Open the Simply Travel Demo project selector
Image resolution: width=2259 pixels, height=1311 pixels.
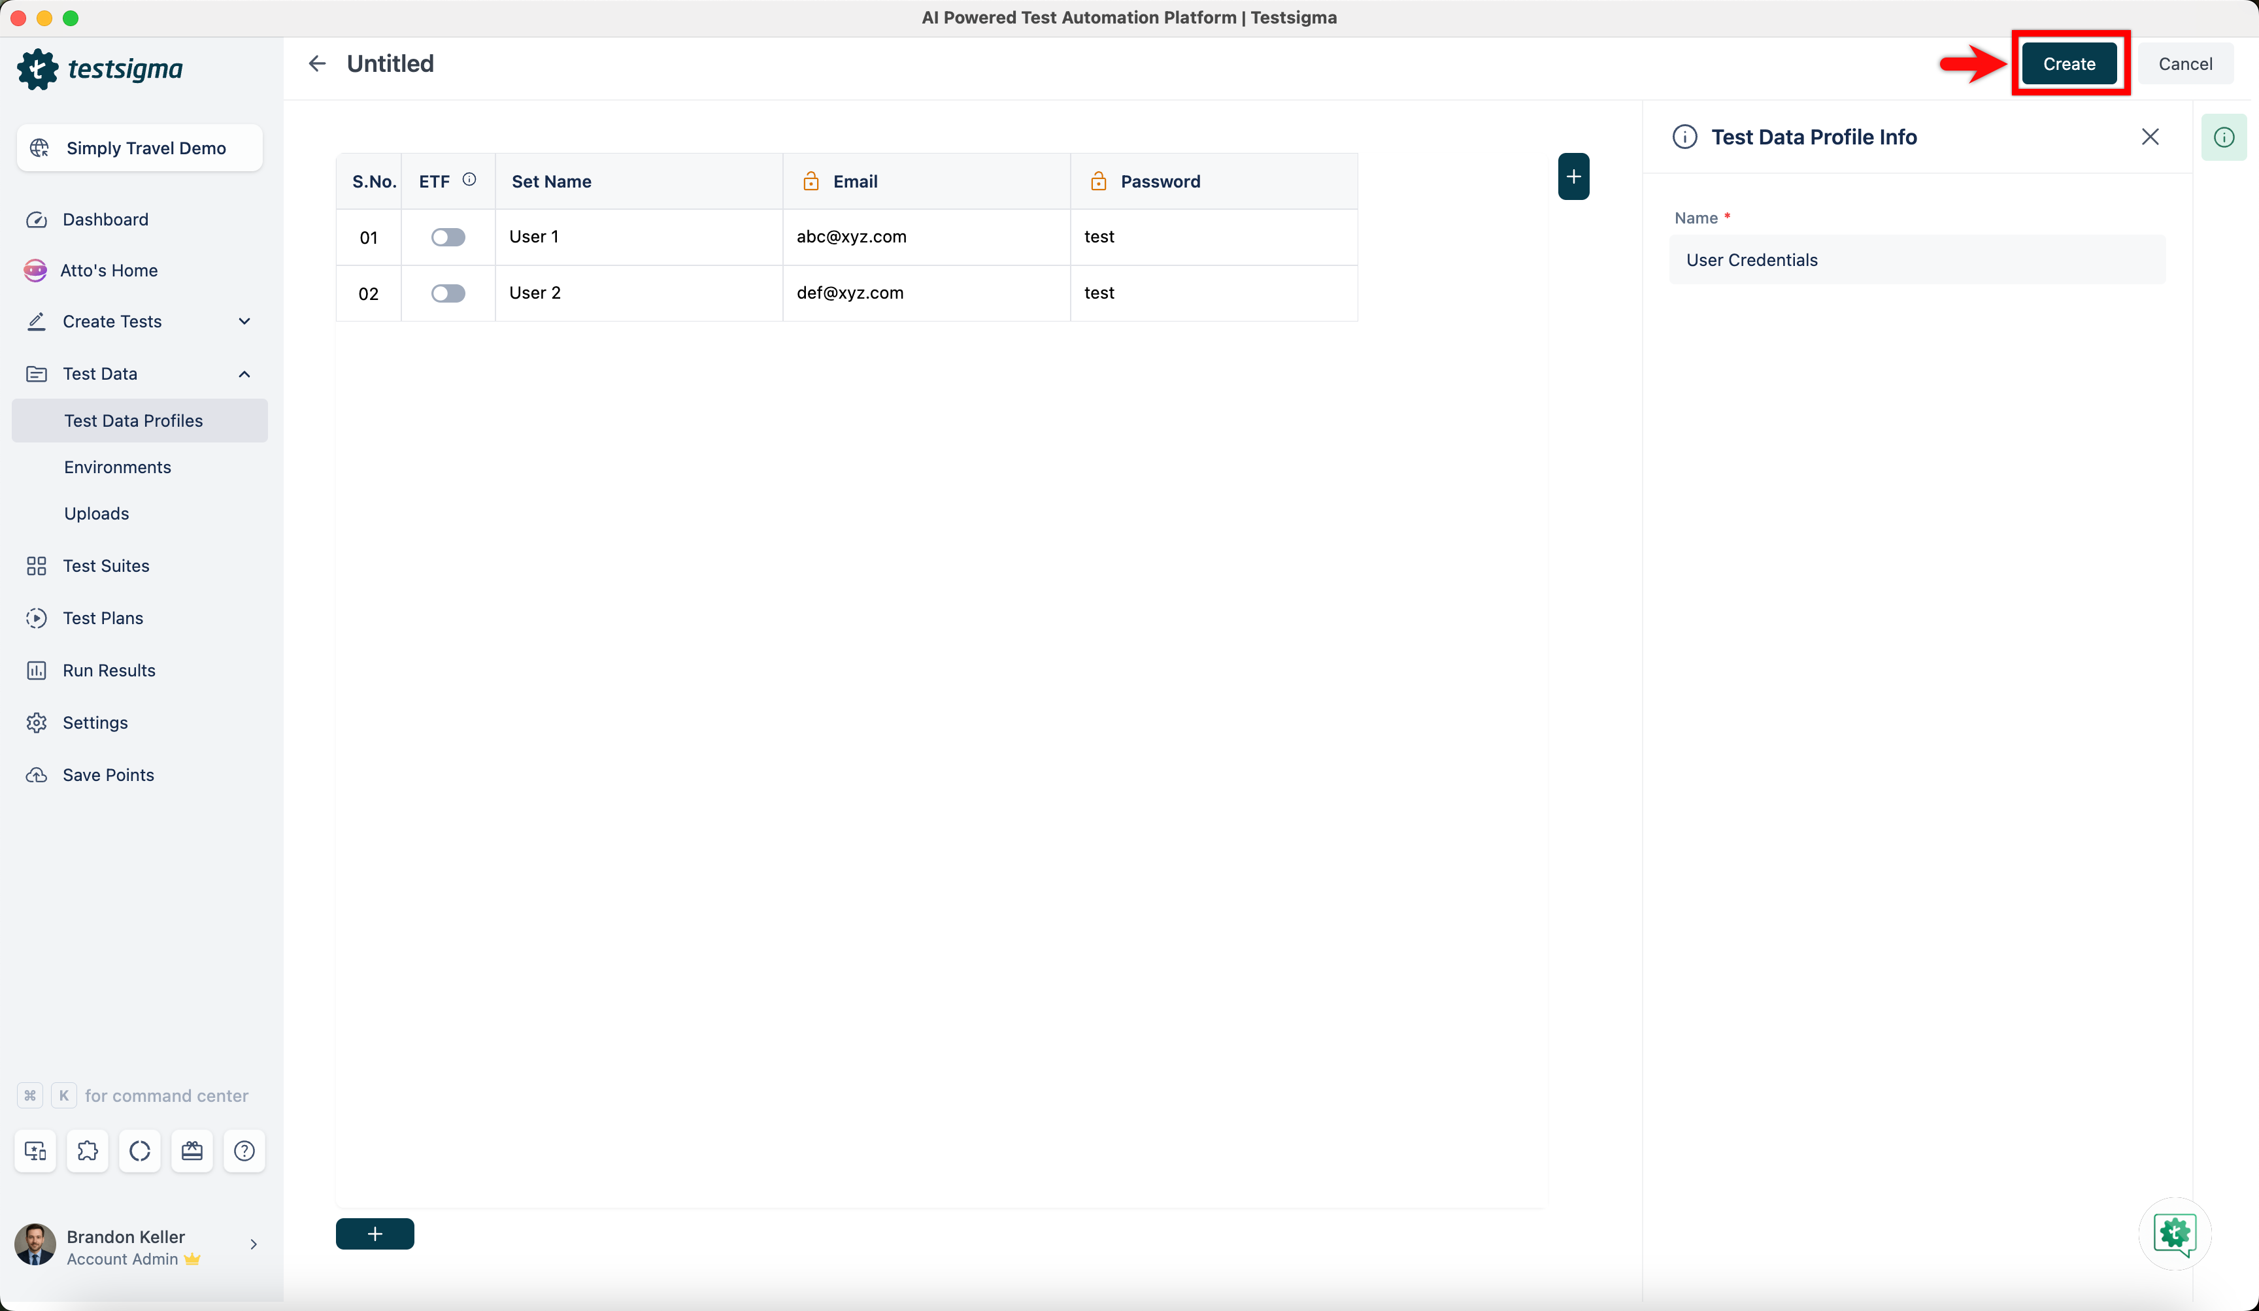(140, 148)
